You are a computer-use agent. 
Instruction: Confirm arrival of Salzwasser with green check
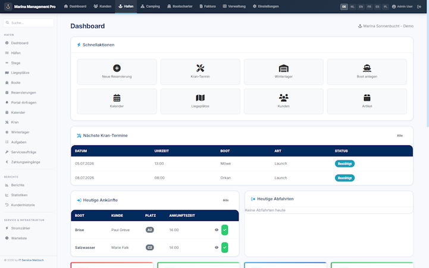click(x=225, y=248)
